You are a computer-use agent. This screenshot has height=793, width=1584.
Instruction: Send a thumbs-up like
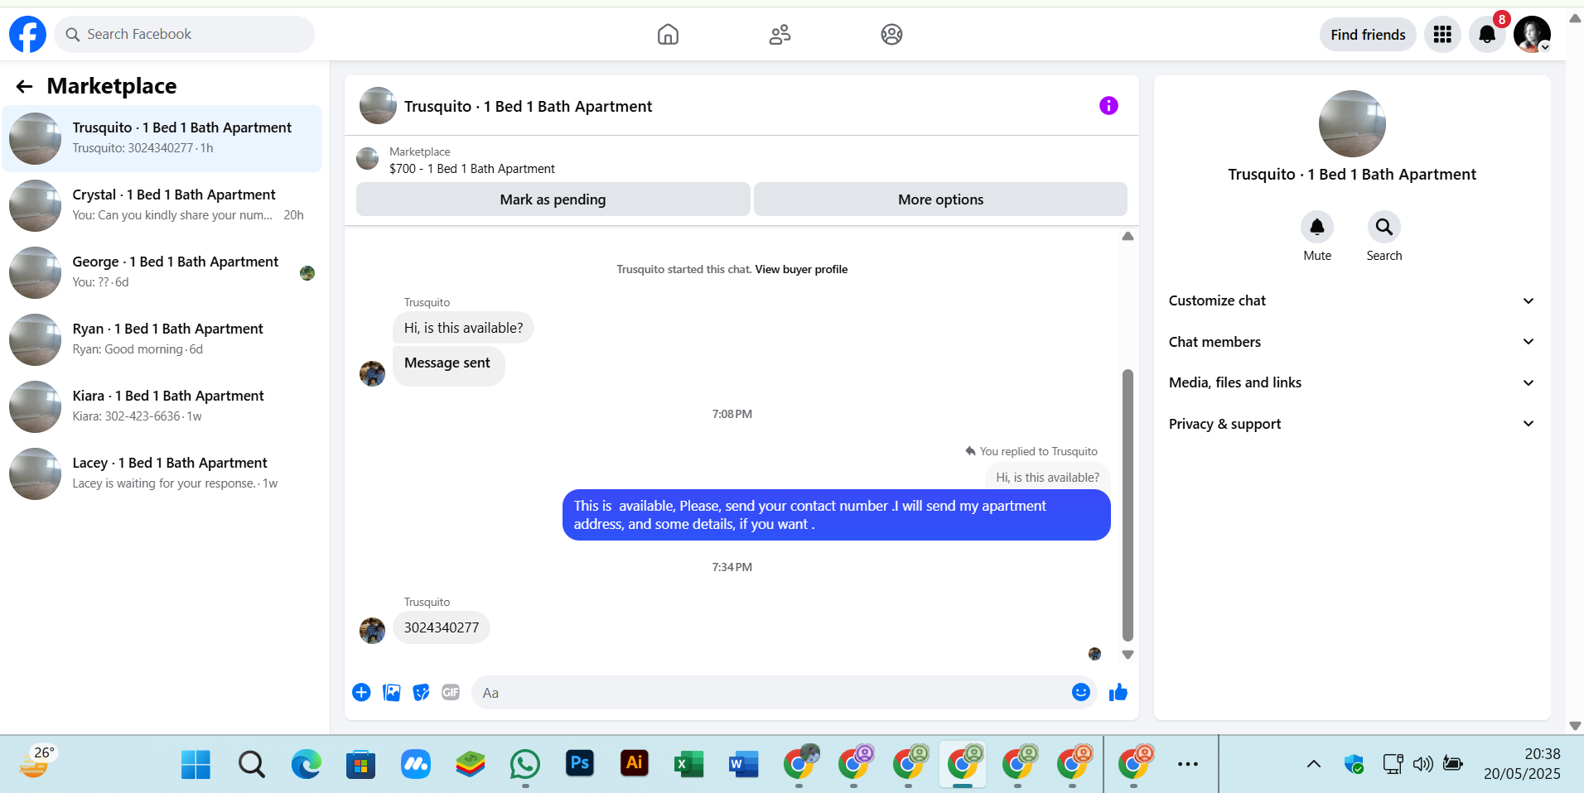point(1118,692)
